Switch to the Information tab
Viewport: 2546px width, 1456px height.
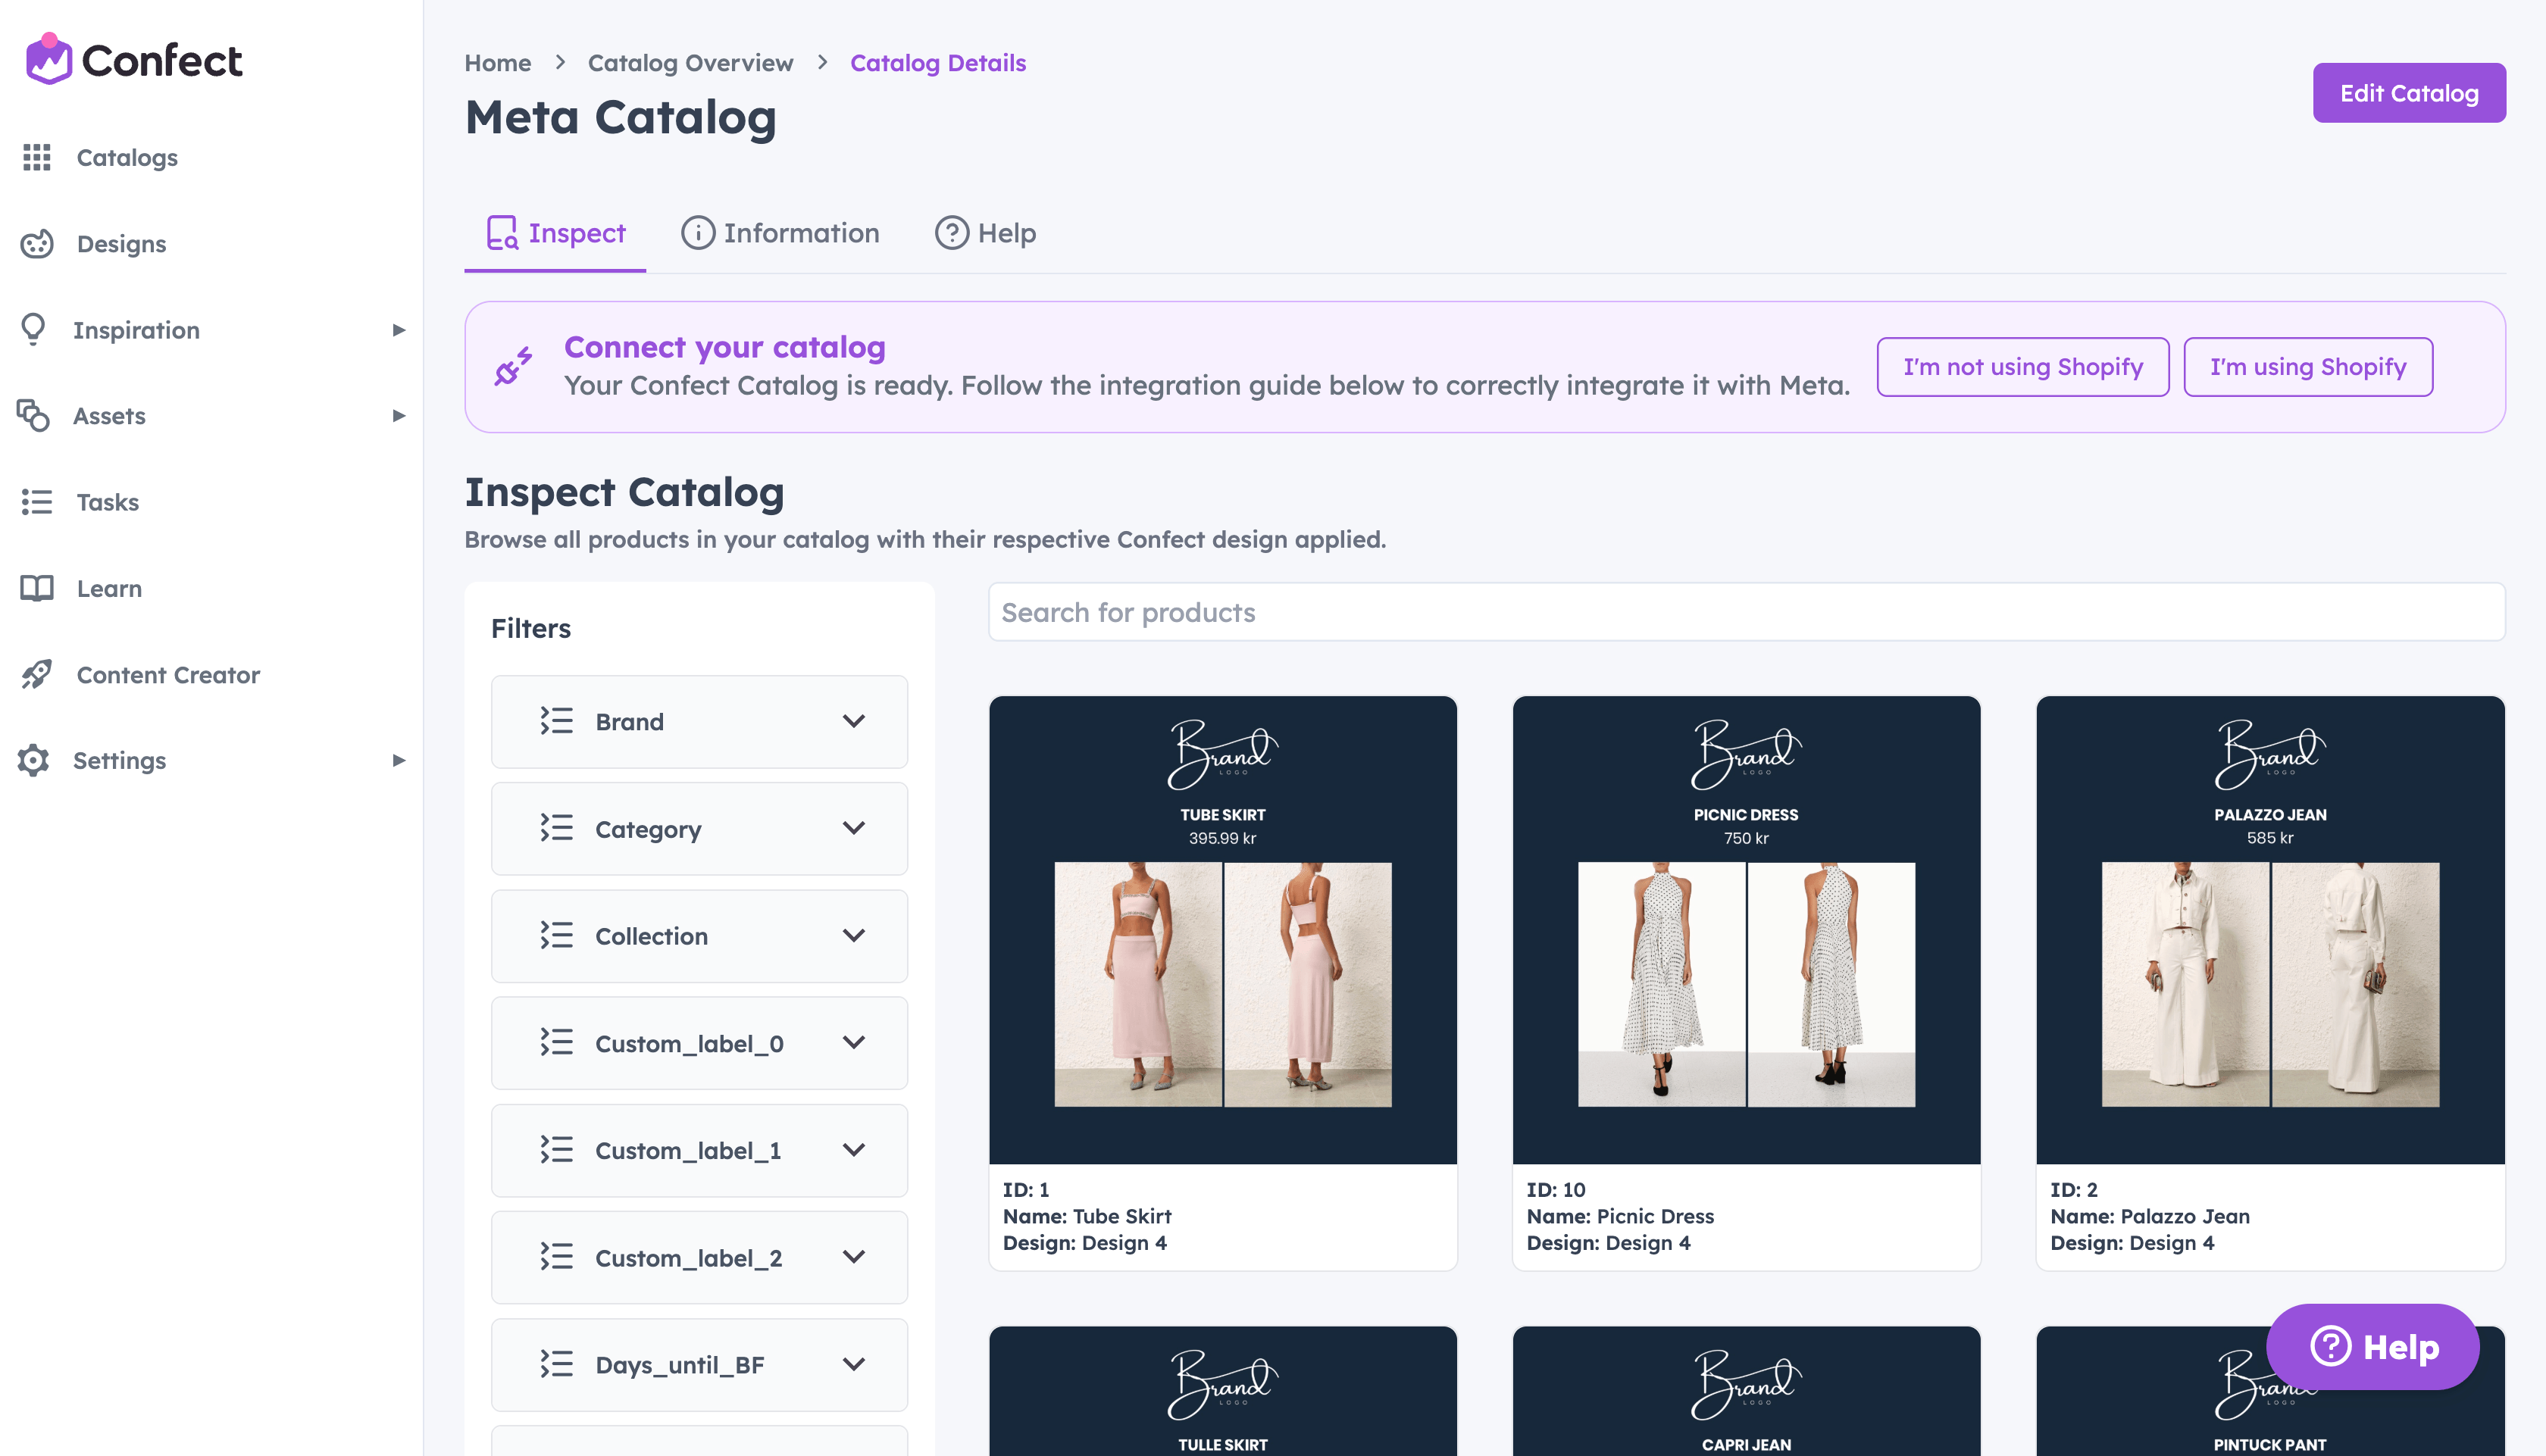(780, 233)
